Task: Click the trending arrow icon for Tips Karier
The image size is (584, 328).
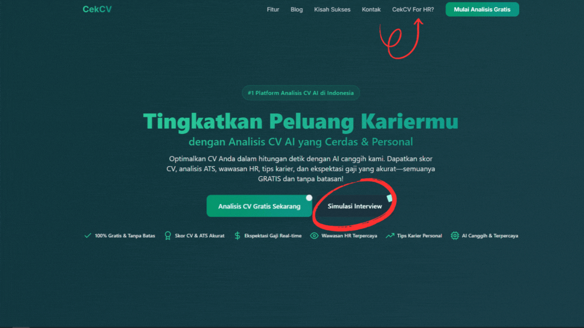Action: 390,236
